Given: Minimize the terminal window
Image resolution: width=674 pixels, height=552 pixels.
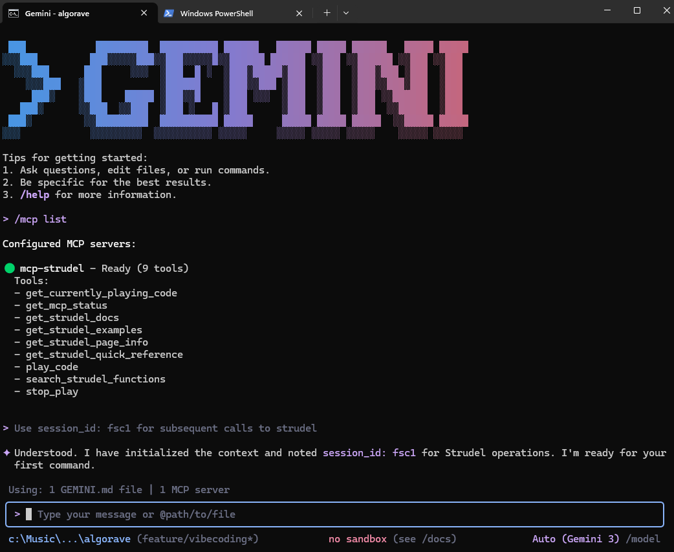Looking at the screenshot, I should (607, 10).
